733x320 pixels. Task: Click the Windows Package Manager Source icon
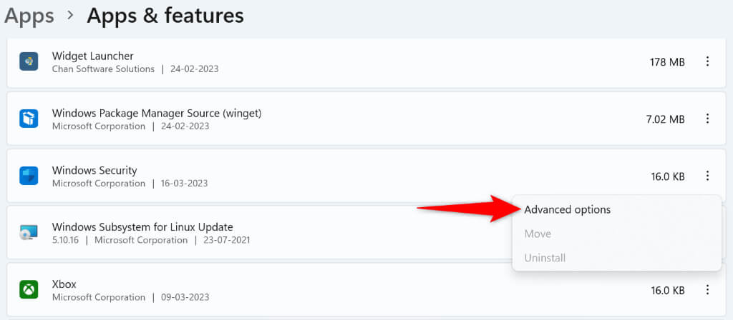(29, 119)
